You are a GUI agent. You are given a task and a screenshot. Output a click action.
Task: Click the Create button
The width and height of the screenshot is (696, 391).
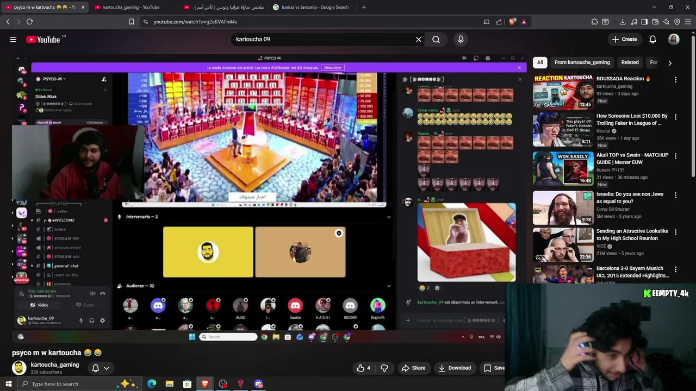pyautogui.click(x=624, y=39)
